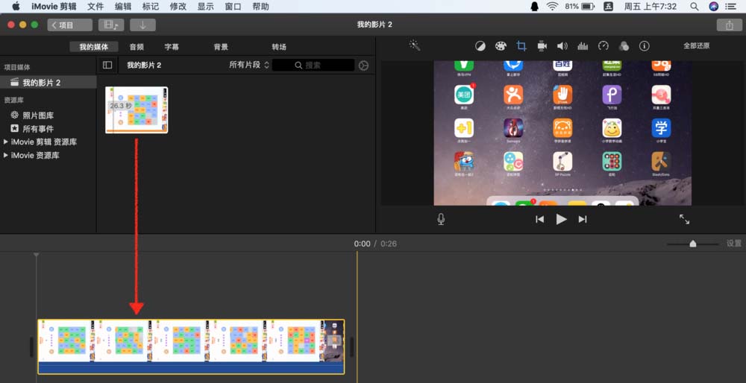Open the 修改 menu
This screenshot has height=383, width=746.
pos(178,7)
